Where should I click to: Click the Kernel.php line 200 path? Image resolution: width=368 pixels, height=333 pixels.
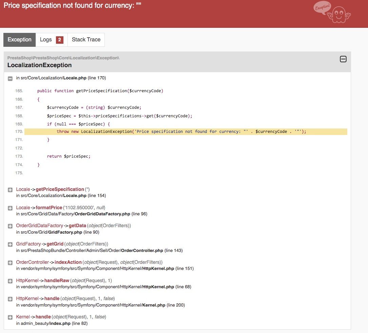pyautogui.click(x=100, y=305)
